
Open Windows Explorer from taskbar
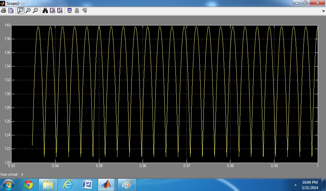click(x=48, y=185)
